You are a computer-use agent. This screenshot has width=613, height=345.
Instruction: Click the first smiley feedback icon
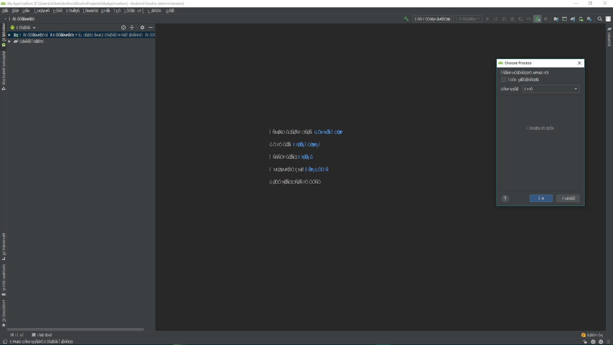pos(593,342)
